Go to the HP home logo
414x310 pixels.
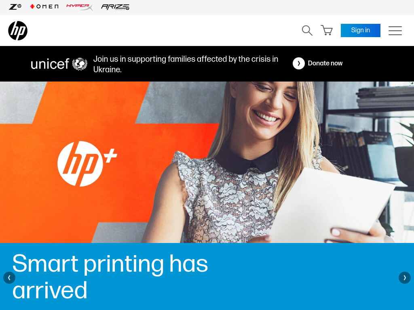tap(18, 31)
